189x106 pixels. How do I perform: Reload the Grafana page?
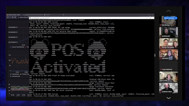tap(13, 17)
